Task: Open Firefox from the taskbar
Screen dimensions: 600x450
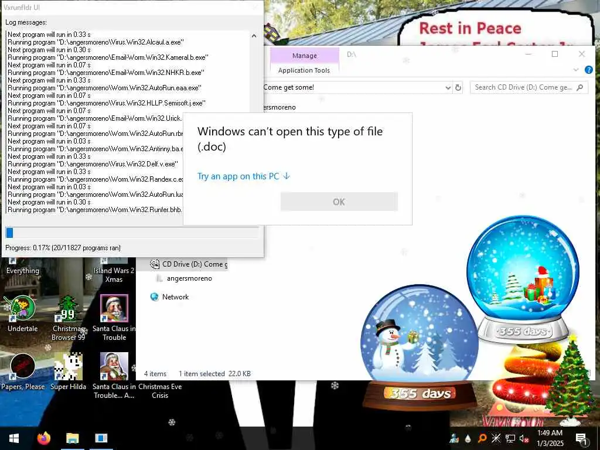Action: click(x=43, y=438)
